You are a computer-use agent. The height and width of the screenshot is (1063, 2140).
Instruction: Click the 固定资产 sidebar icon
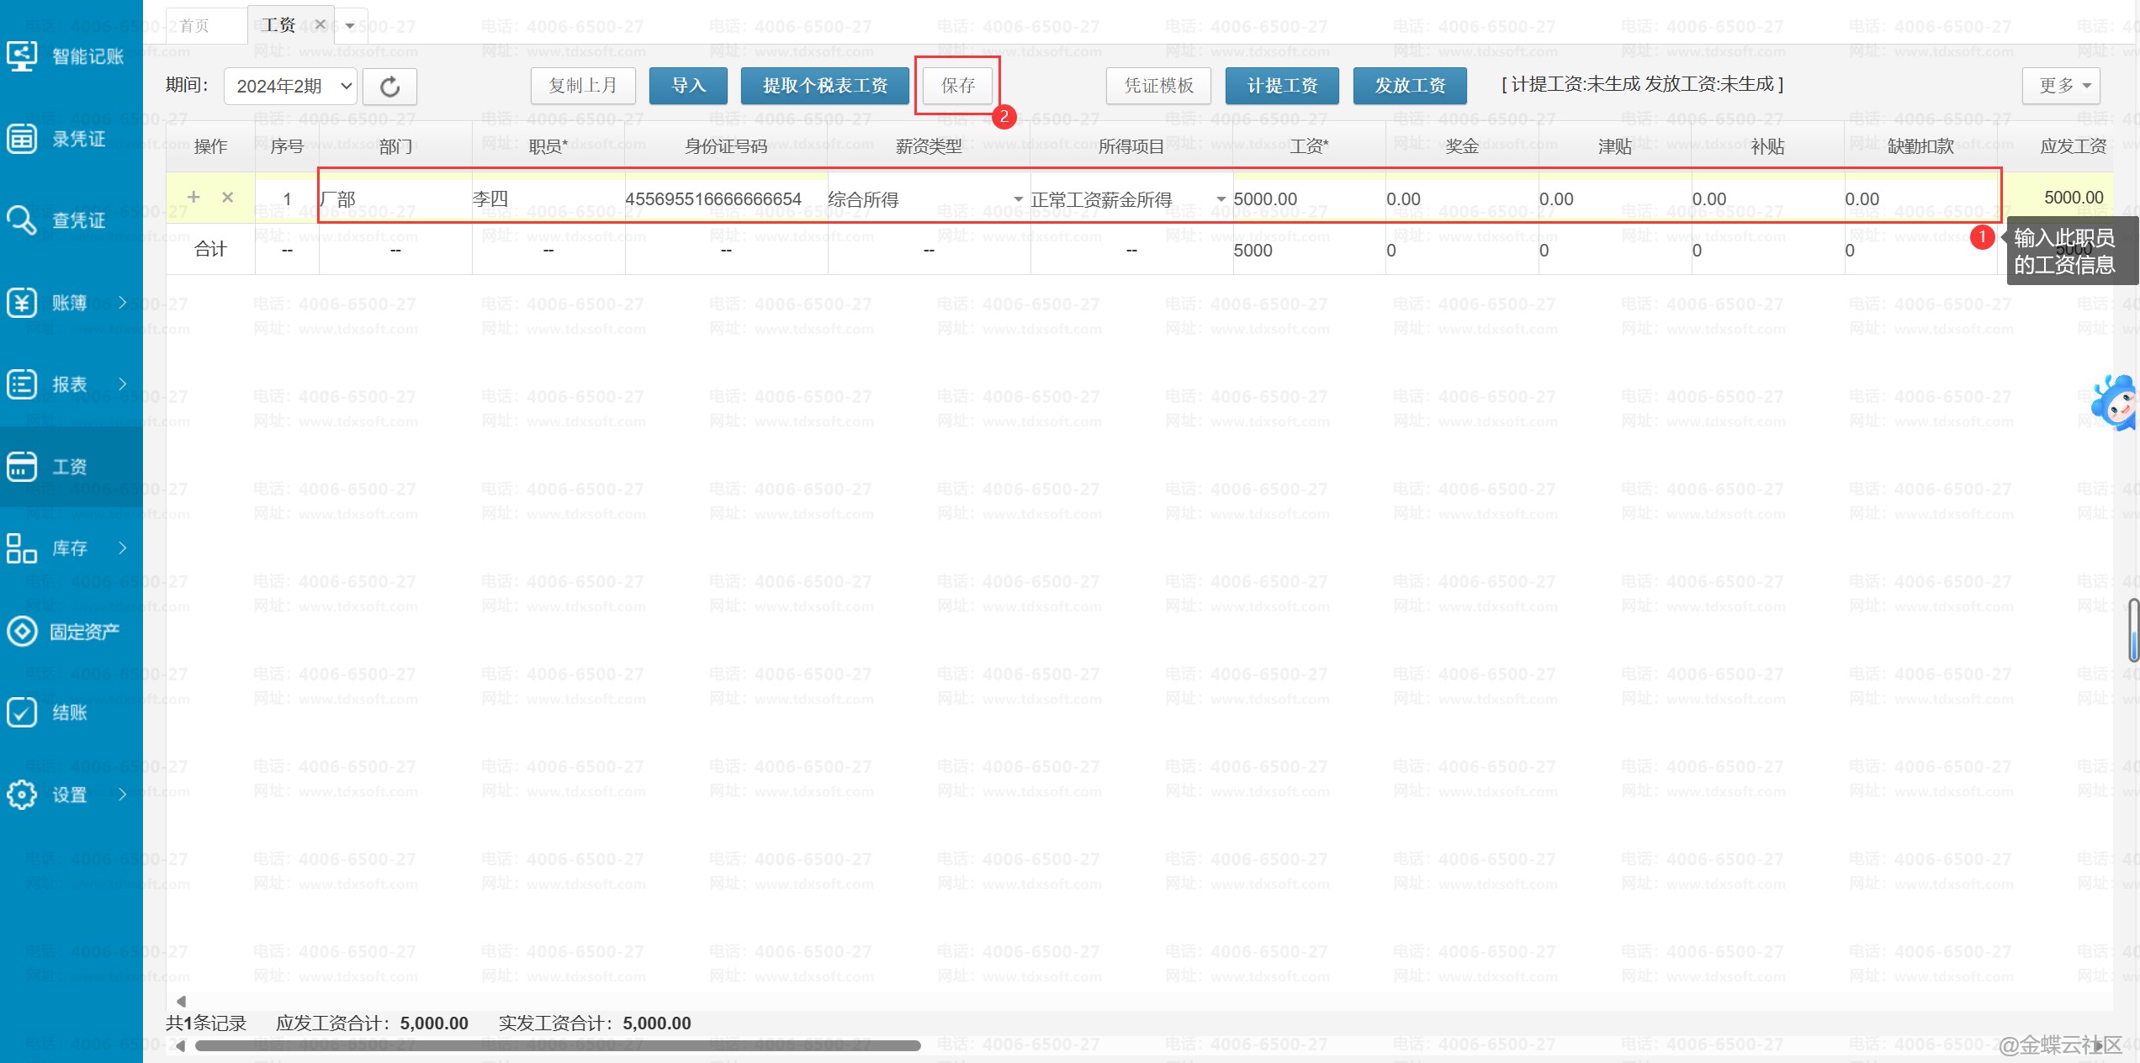pos(22,631)
